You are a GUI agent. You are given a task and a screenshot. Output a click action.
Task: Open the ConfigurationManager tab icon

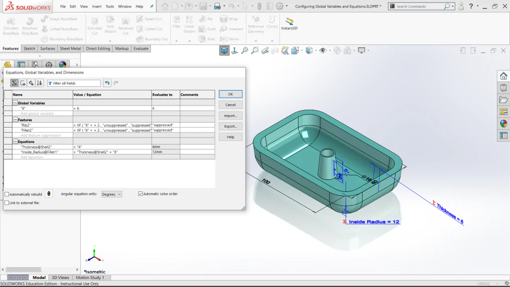[35, 64]
